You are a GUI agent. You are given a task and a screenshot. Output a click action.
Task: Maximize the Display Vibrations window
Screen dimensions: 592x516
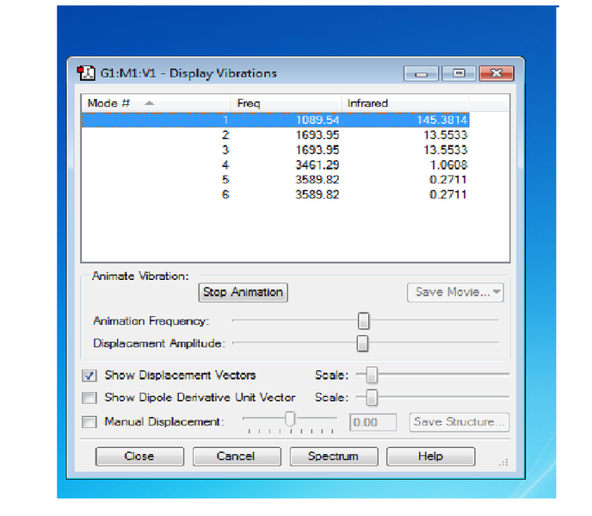[459, 73]
